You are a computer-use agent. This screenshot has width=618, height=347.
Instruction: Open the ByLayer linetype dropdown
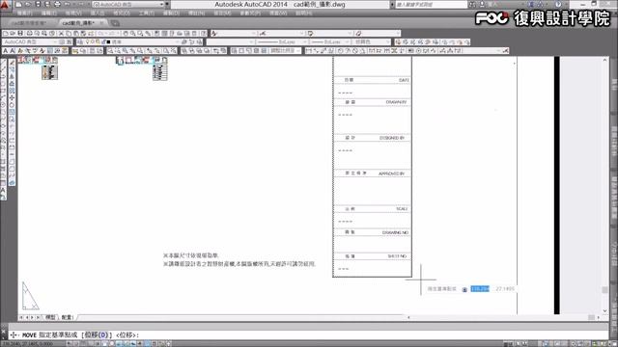click(281, 41)
